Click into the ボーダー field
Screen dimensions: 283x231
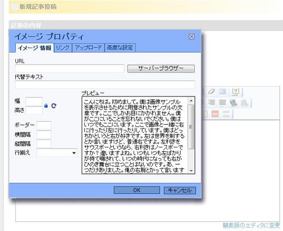44,125
